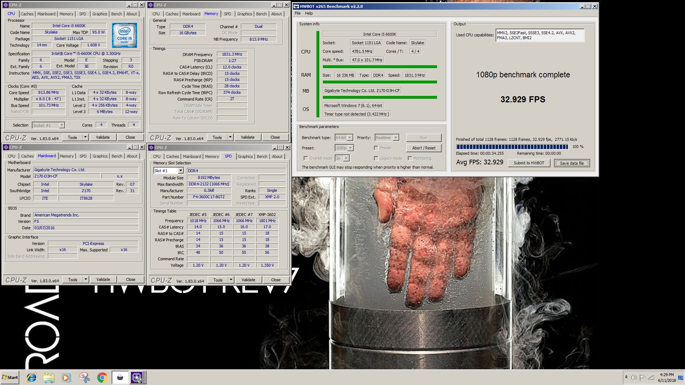Expand Tools arrow in SPD window

click(x=231, y=280)
